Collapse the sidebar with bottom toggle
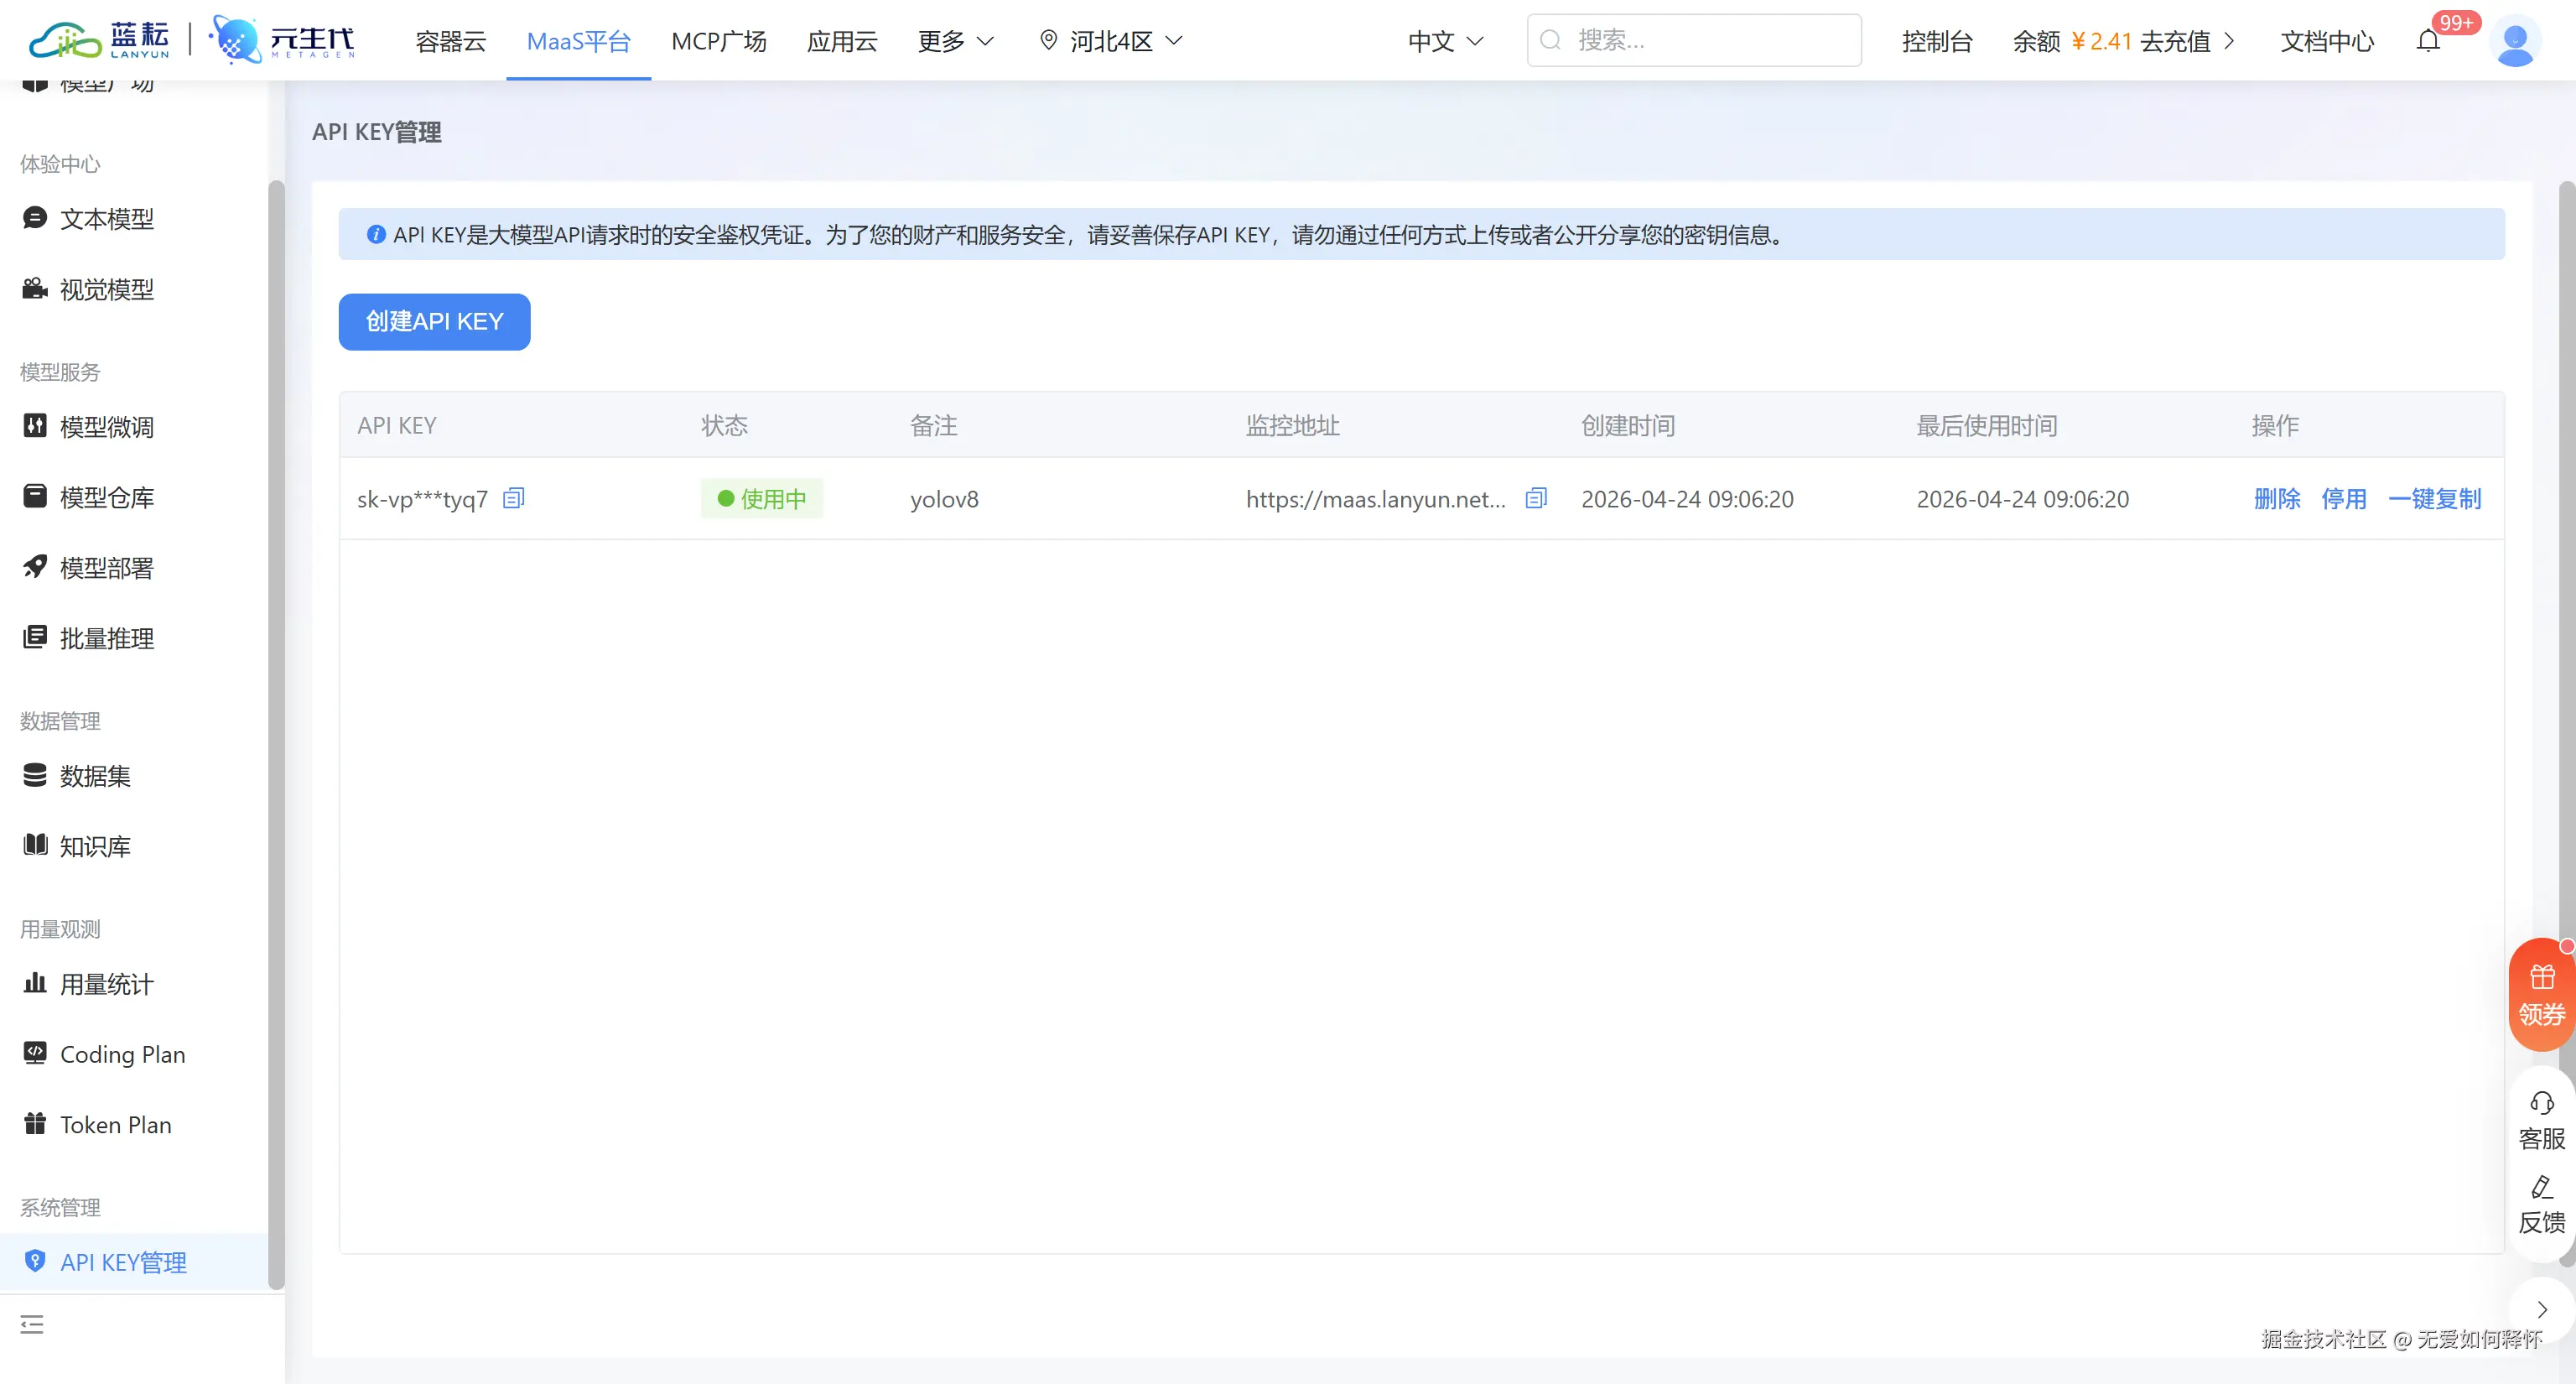 (31, 1324)
